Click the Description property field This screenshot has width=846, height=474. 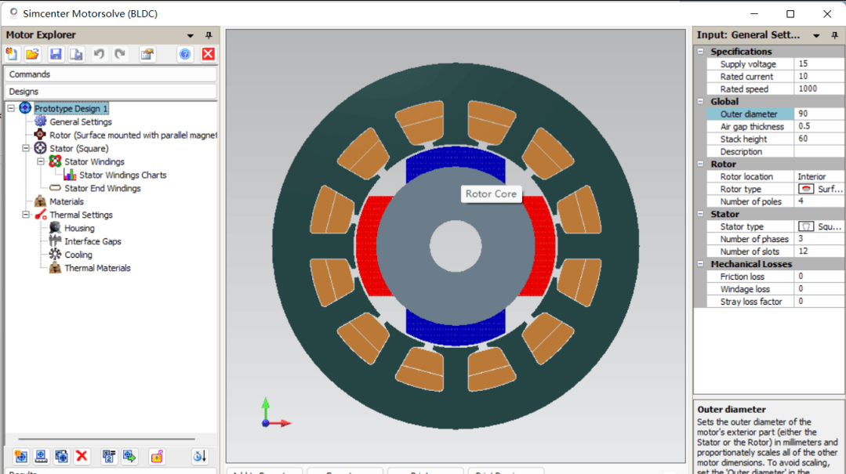(x=819, y=151)
